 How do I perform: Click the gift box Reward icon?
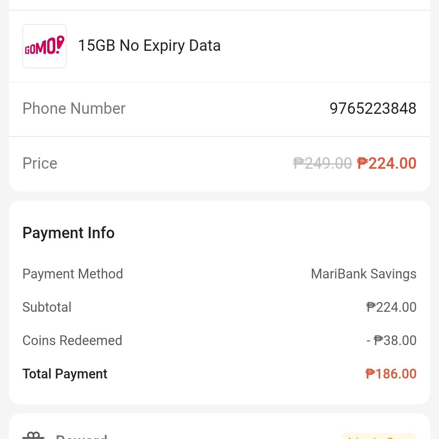(x=33, y=435)
